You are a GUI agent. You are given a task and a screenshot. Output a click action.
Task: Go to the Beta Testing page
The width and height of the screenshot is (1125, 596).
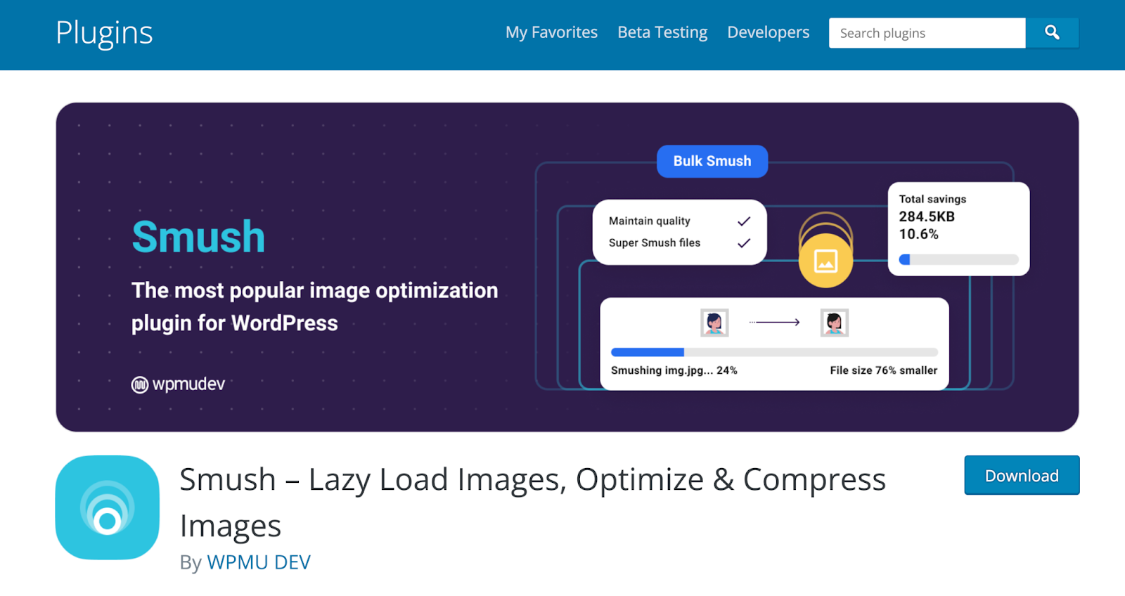[662, 33]
